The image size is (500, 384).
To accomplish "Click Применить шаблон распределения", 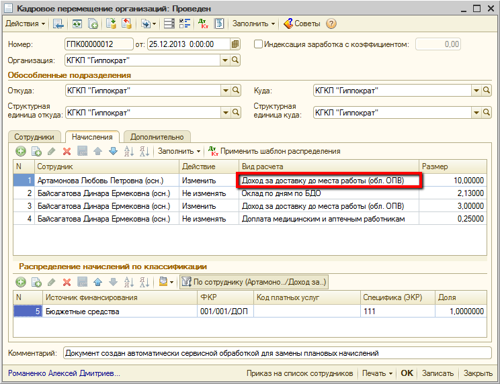I will pyautogui.click(x=274, y=152).
